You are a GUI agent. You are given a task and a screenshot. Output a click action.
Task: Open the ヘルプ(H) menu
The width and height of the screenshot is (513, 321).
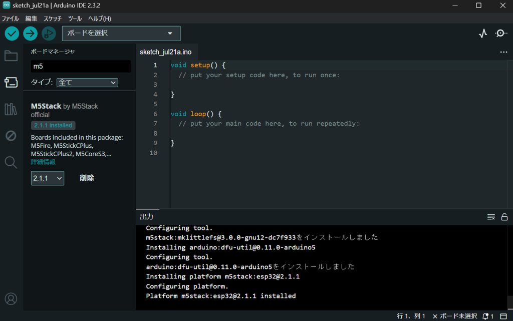100,19
